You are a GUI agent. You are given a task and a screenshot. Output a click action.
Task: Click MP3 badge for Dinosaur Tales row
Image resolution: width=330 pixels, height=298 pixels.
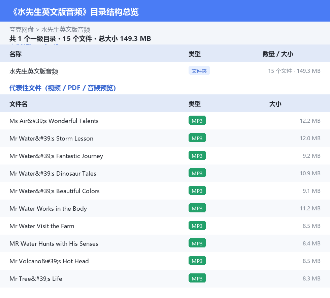click(x=197, y=173)
